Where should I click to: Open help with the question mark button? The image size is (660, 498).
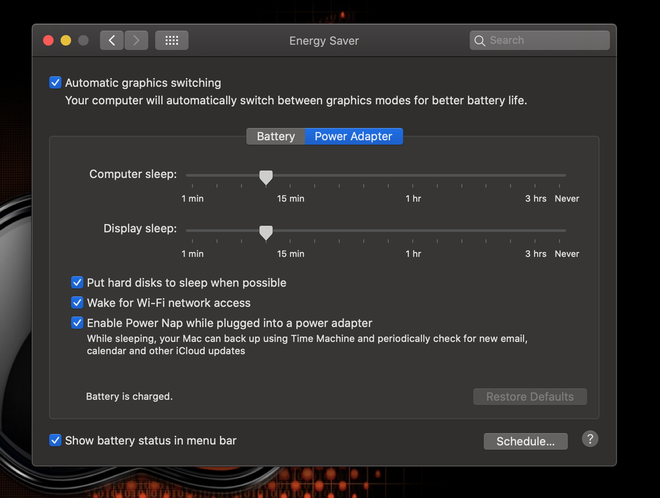[590, 439]
